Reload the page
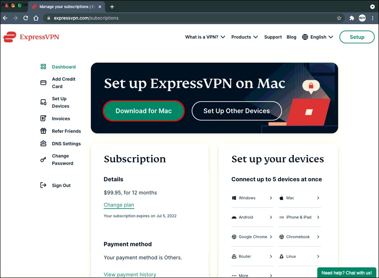Image resolution: width=379 pixels, height=278 pixels. (25, 18)
